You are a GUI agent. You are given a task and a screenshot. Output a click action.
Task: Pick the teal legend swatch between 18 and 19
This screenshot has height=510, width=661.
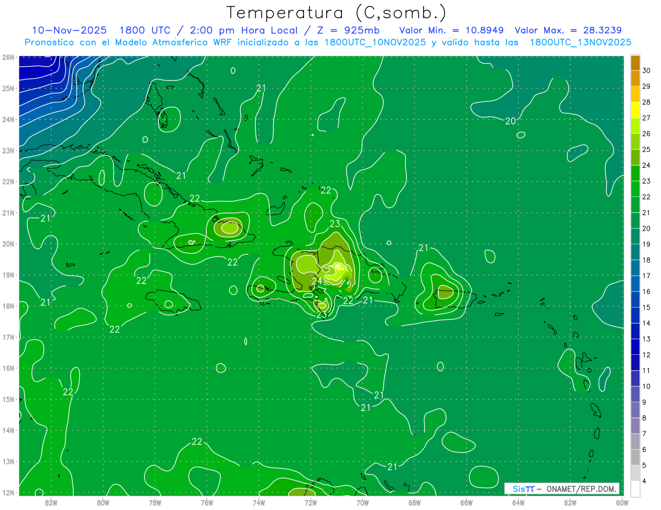coord(635,252)
